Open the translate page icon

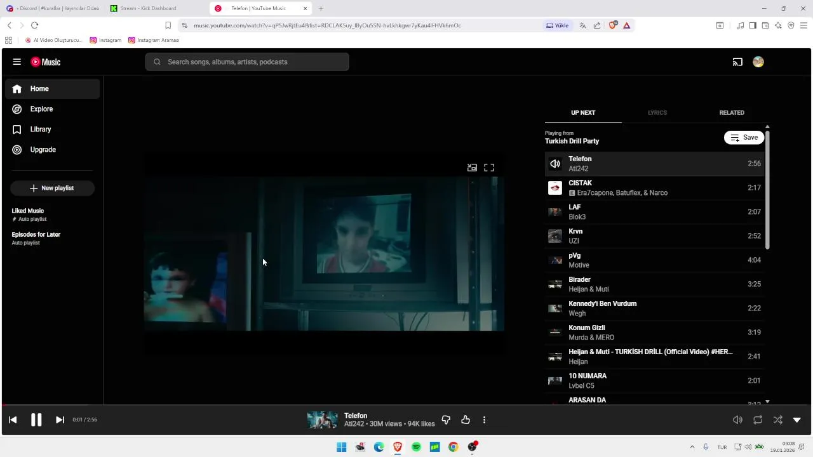pos(582,25)
